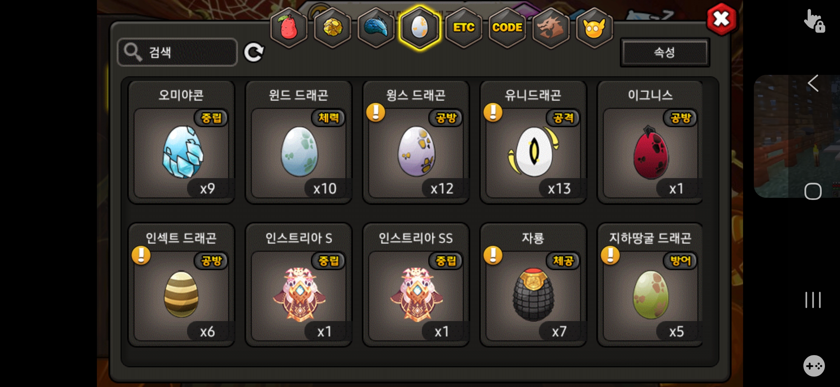This screenshot has width=840, height=387.
Task: Click the 검색 search field
Action: [177, 52]
